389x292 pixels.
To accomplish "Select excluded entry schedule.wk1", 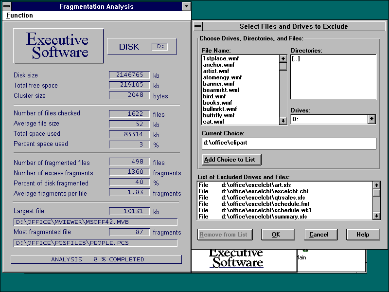I will pos(284,210).
